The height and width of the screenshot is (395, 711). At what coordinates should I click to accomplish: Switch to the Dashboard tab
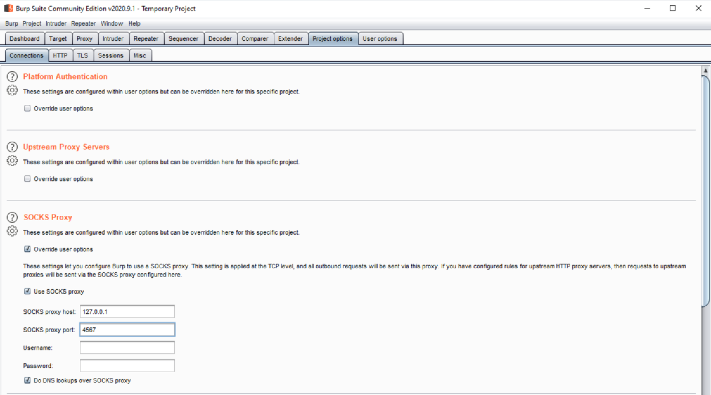25,39
